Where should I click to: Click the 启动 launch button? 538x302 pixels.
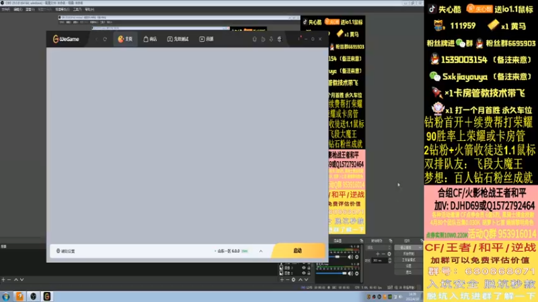(x=298, y=250)
